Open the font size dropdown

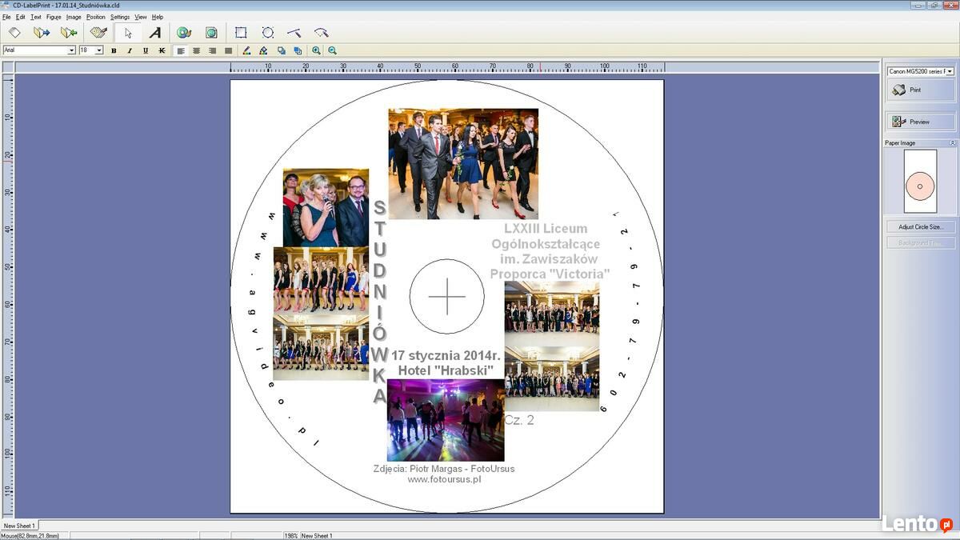(x=99, y=50)
